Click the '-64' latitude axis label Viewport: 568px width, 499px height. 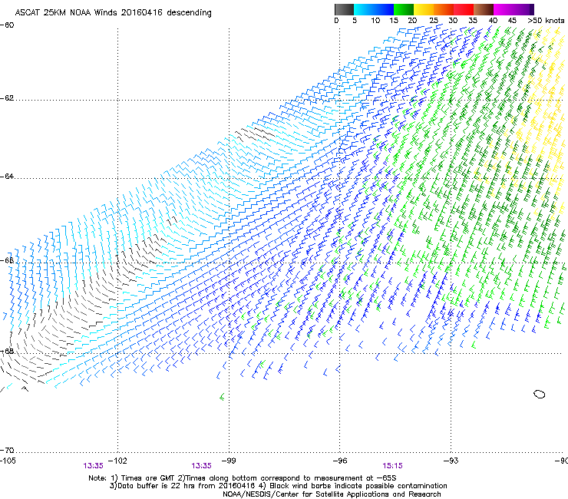coord(7,177)
